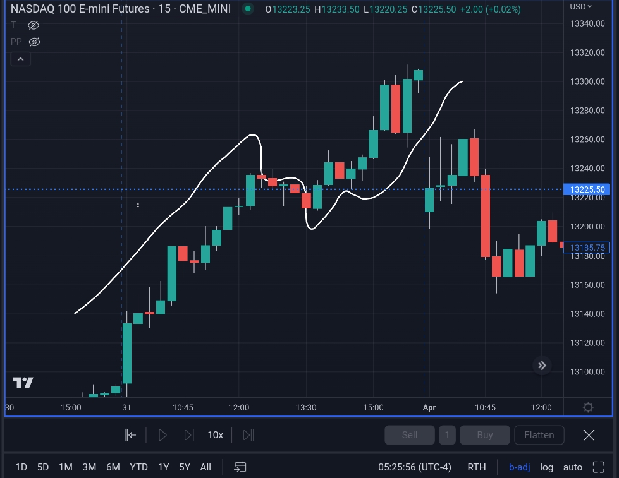Jump to replay start point icon
This screenshot has height=478, width=619.
pos(130,435)
